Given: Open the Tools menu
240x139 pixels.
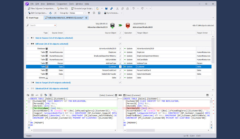Looking at the screenshot, I should click(x=71, y=4).
